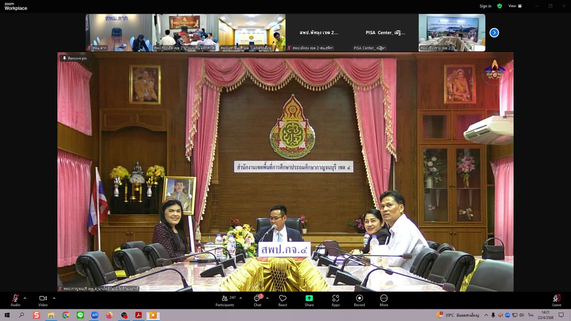Show hidden system tray icons

pyautogui.click(x=486, y=315)
